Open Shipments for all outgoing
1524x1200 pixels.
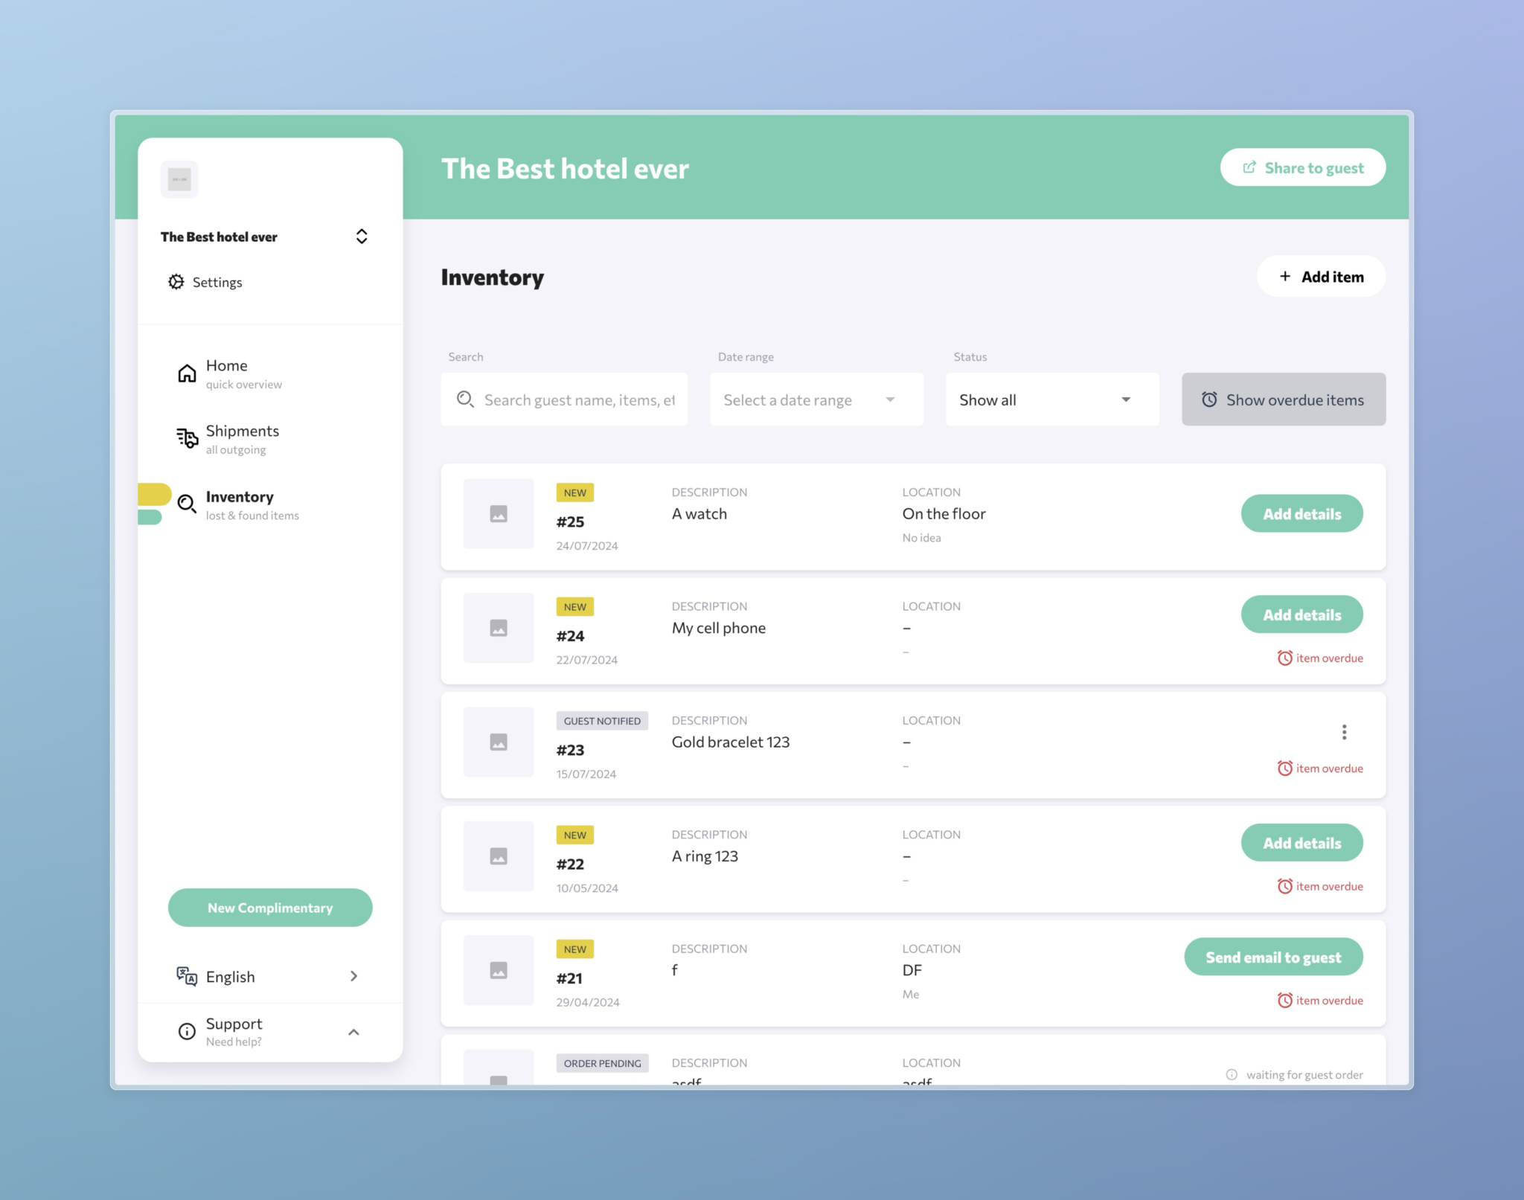coord(187,438)
